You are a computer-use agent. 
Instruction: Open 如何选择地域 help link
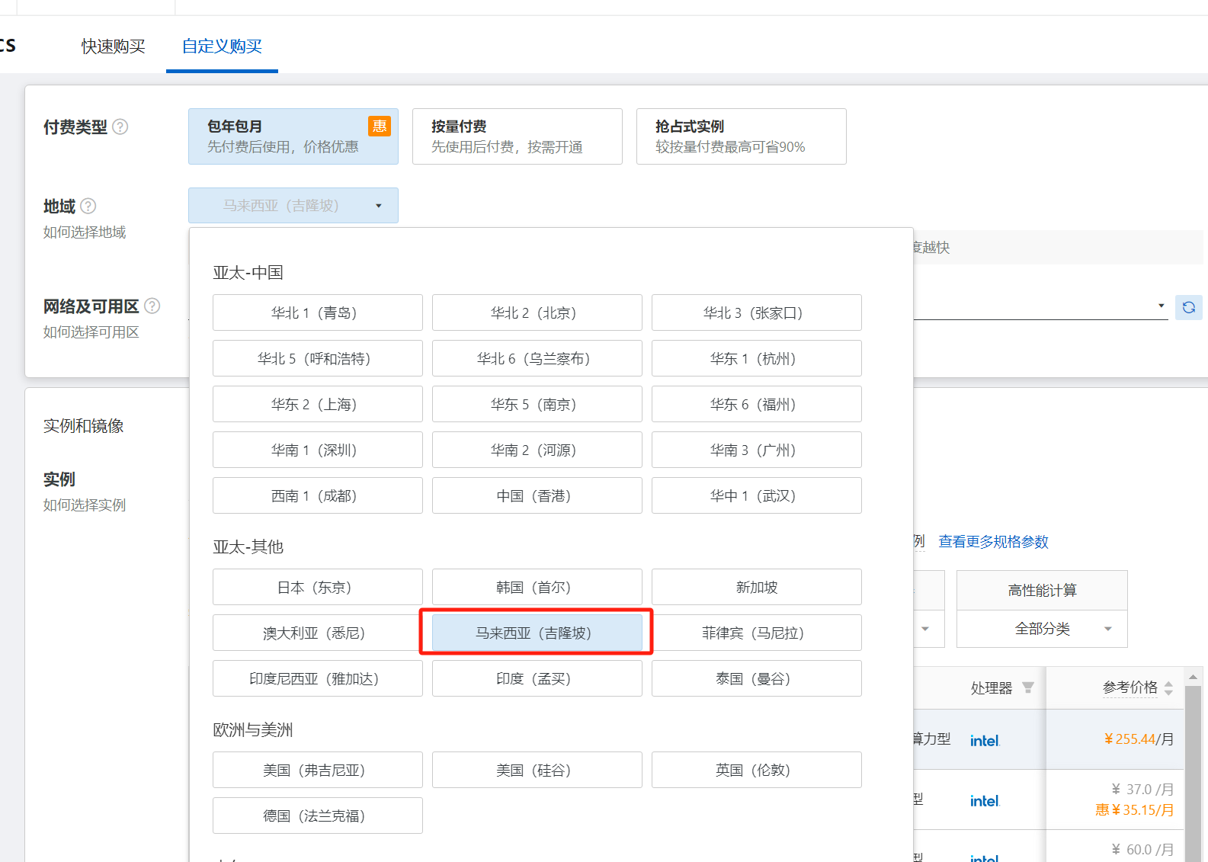(85, 232)
